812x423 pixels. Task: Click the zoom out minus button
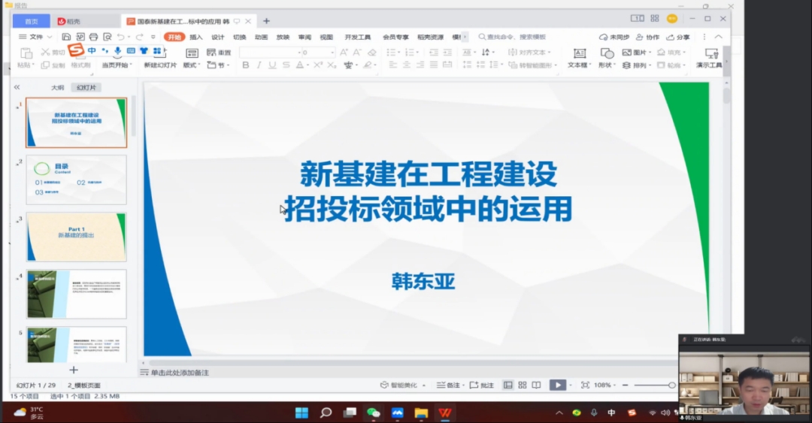(625, 385)
